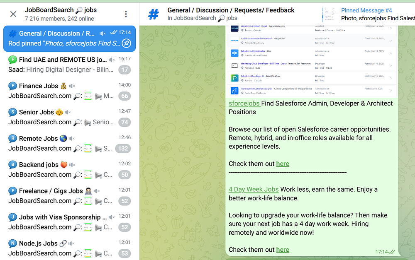Click unread badge 132 on Remote Jobs

[123, 149]
